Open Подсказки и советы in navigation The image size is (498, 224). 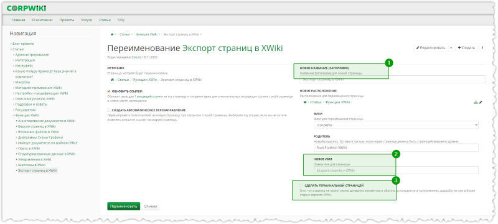point(31,105)
